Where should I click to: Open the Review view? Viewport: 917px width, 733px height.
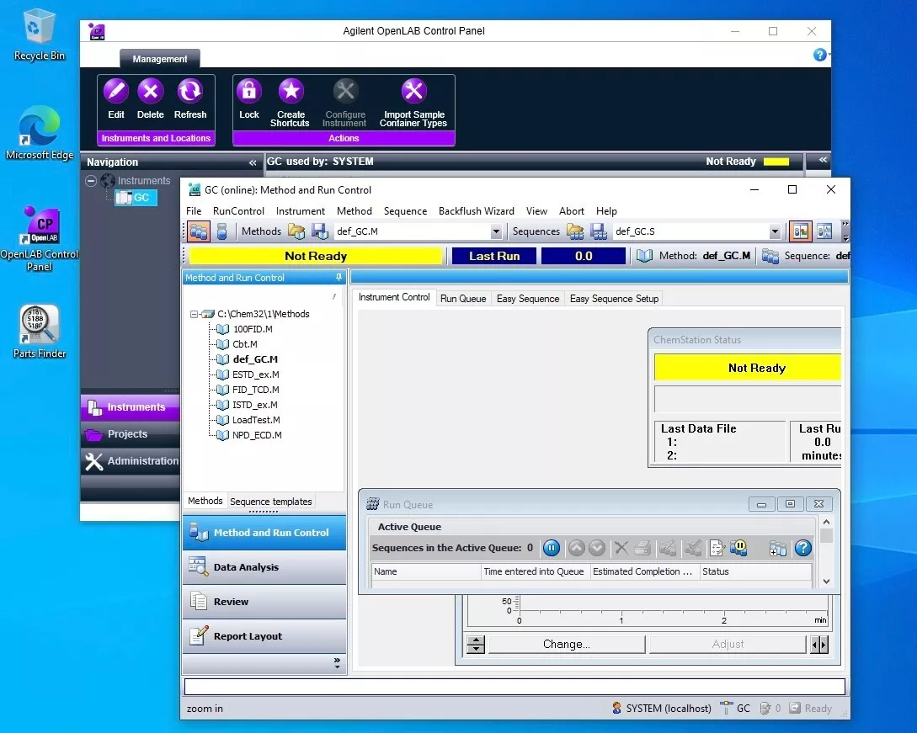(264, 602)
